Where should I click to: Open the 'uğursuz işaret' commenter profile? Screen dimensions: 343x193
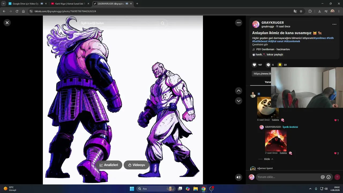click(x=265, y=168)
